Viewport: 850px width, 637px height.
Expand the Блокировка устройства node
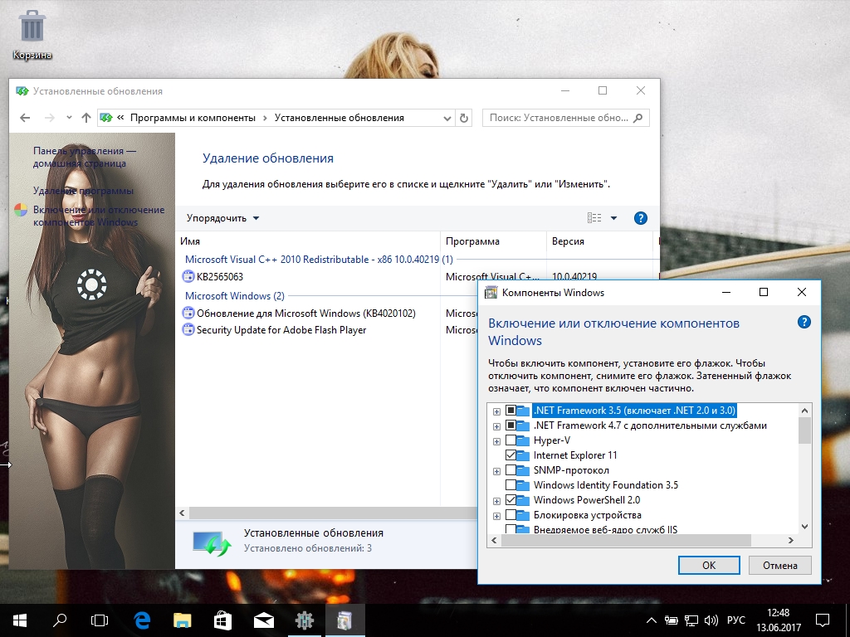pyautogui.click(x=496, y=516)
